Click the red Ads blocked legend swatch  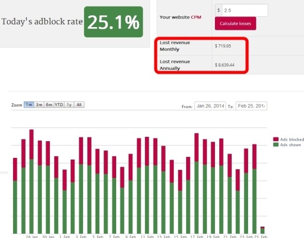pyautogui.click(x=276, y=140)
